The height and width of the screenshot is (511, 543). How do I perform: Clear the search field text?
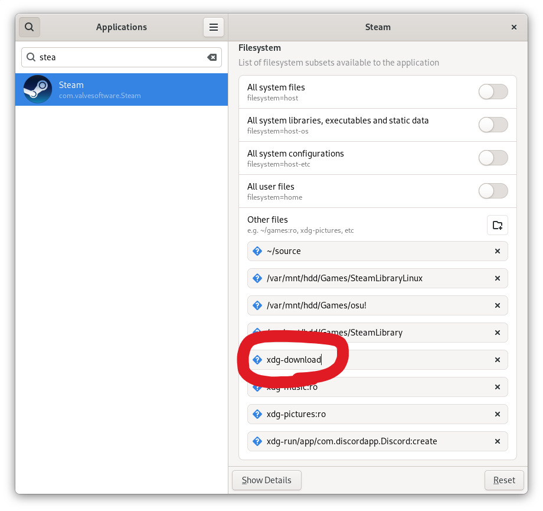click(x=212, y=57)
